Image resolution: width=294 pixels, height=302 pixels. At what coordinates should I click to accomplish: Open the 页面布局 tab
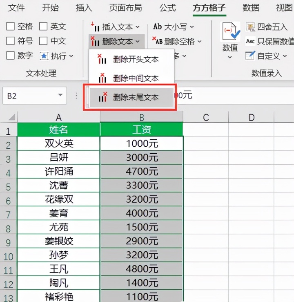pos(126,8)
